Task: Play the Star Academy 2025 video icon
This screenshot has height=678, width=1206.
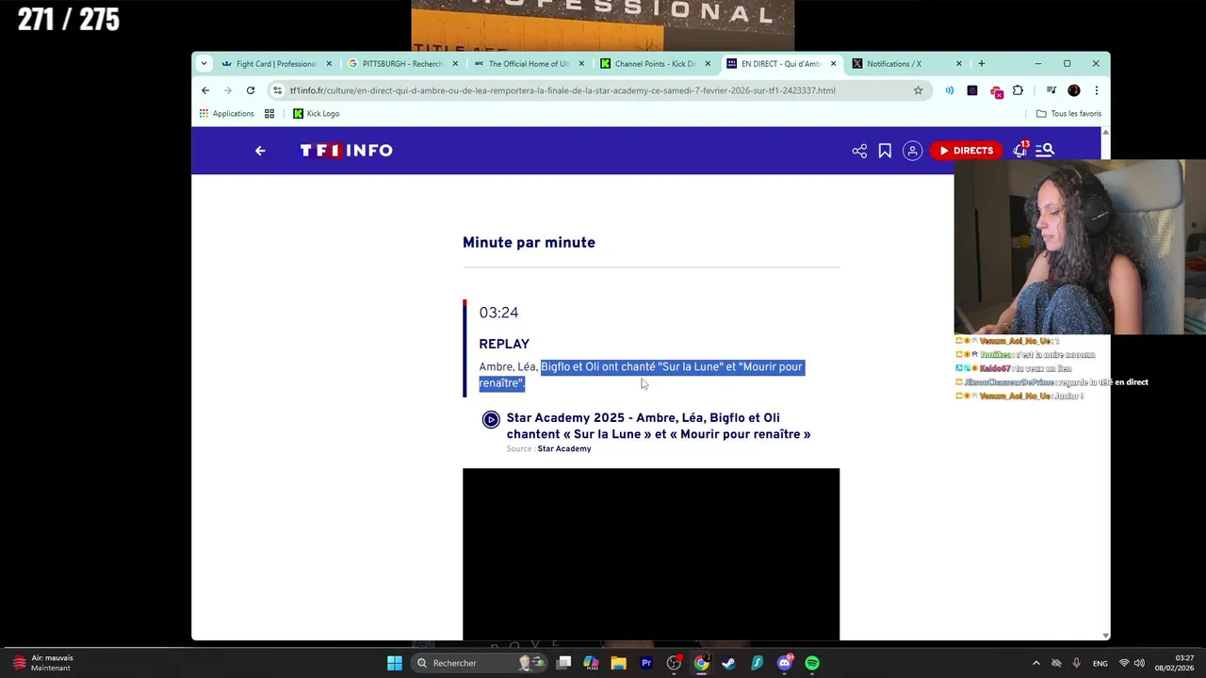Action: 491,420
